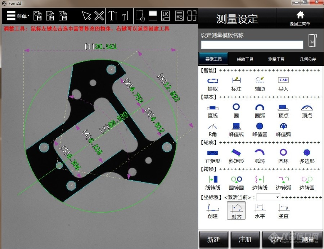The image size is (324, 249).
Task: Open the 几何公差 tab
Action: (x=308, y=59)
